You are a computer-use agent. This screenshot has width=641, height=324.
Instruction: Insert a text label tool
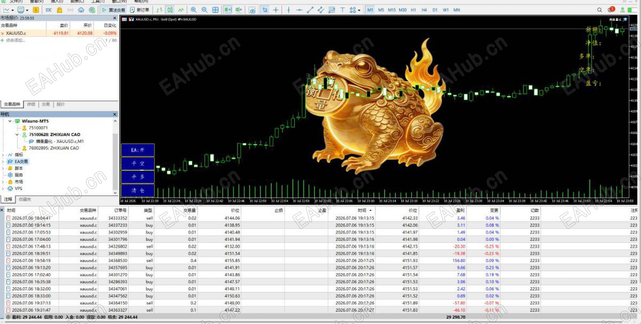[x=342, y=10]
